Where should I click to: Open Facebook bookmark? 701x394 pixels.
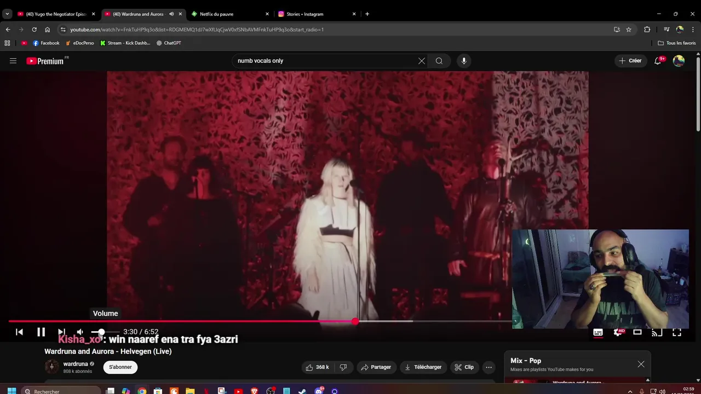coord(46,43)
